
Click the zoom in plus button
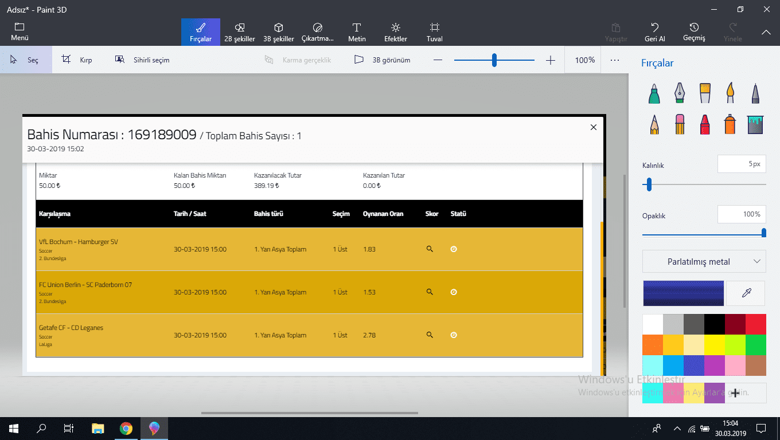coord(551,60)
